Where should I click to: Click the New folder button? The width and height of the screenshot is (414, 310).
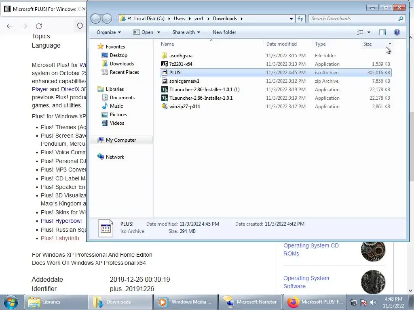[x=224, y=32]
